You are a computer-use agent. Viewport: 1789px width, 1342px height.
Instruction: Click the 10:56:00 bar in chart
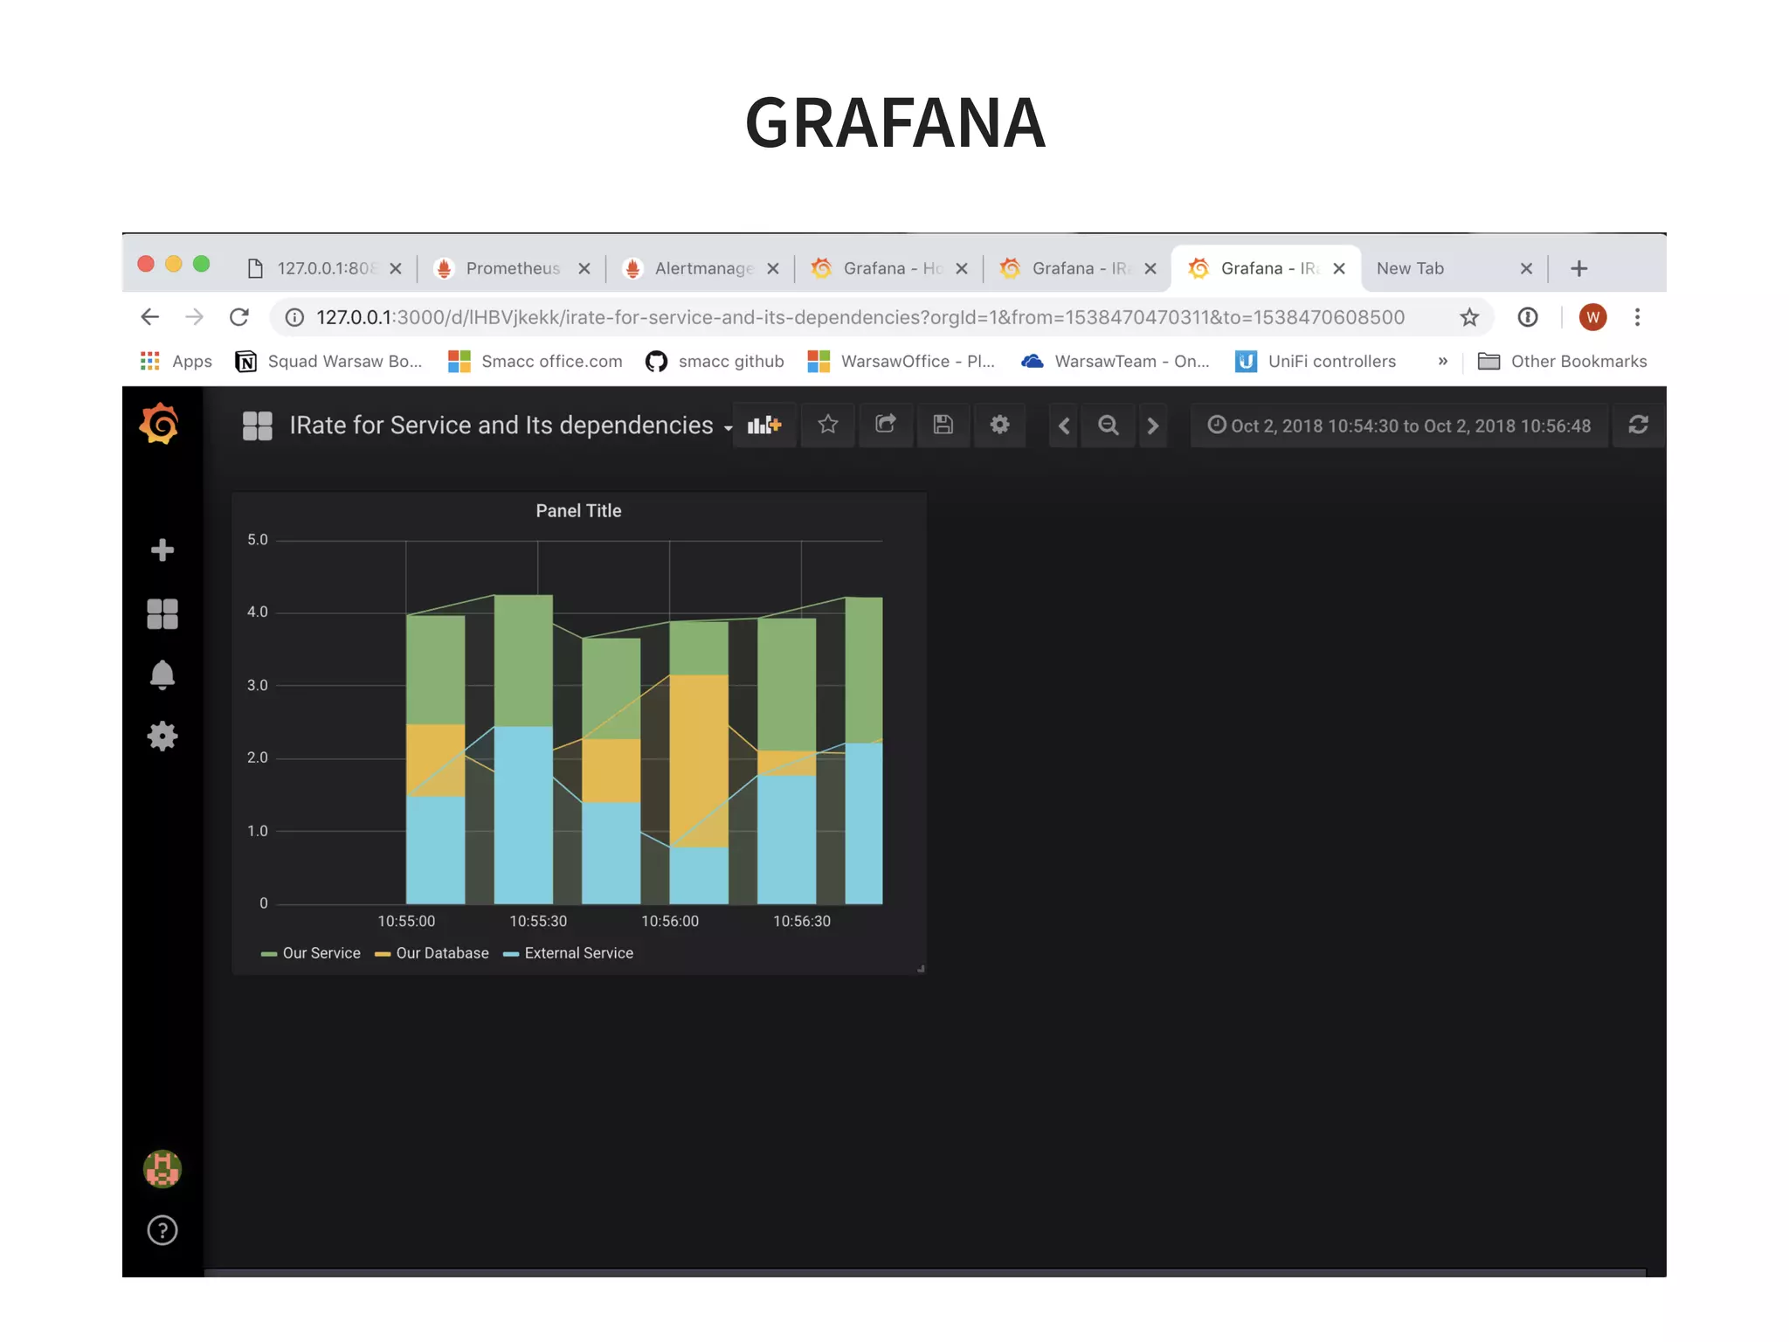click(x=699, y=763)
